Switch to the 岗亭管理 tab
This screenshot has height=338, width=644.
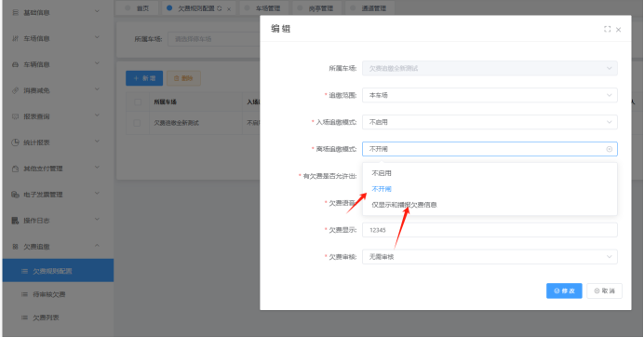[317, 8]
